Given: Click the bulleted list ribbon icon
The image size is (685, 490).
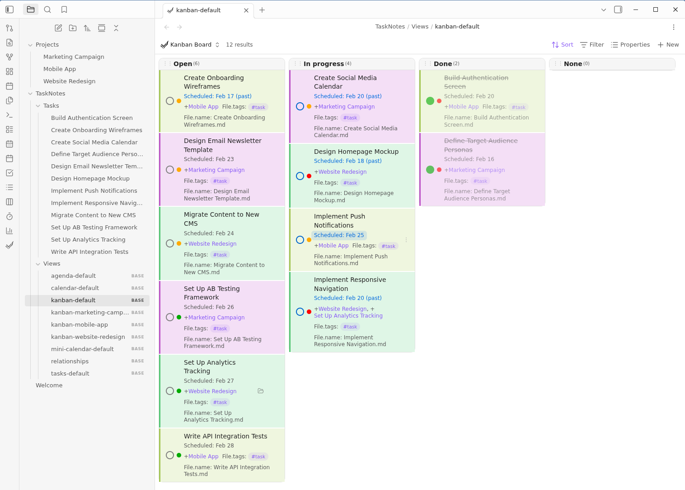Looking at the screenshot, I should 9,187.
